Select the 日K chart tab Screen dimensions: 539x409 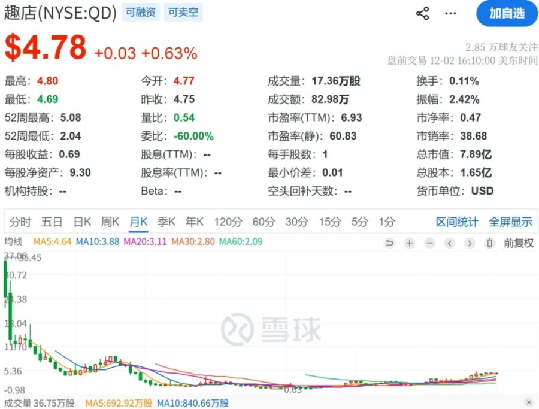click(x=82, y=222)
